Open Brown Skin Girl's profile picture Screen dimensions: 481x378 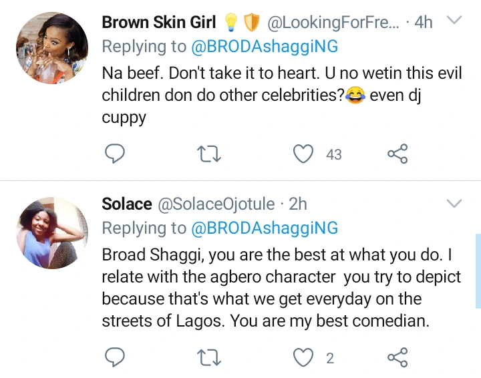click(51, 48)
